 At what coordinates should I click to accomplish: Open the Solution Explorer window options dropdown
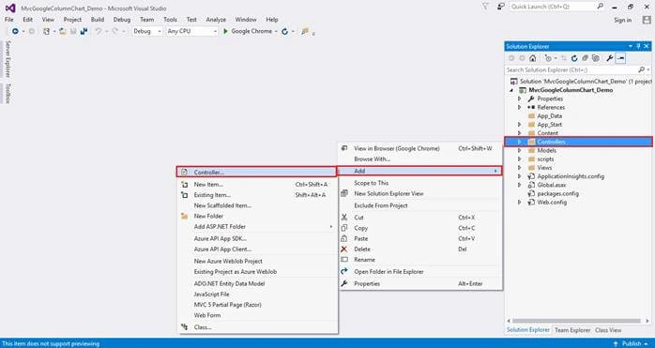[631, 46]
